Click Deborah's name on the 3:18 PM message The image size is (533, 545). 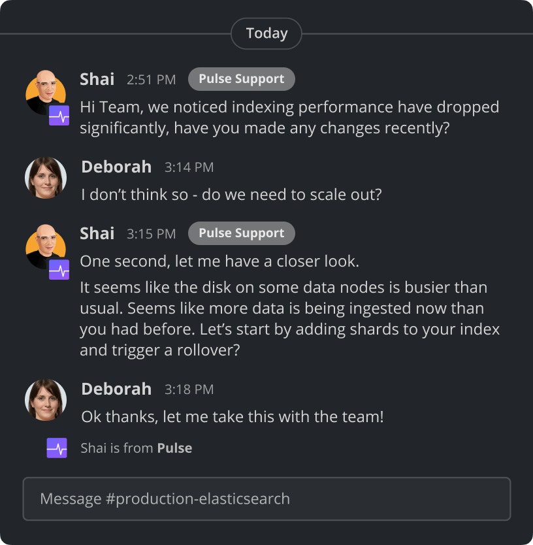(x=116, y=389)
